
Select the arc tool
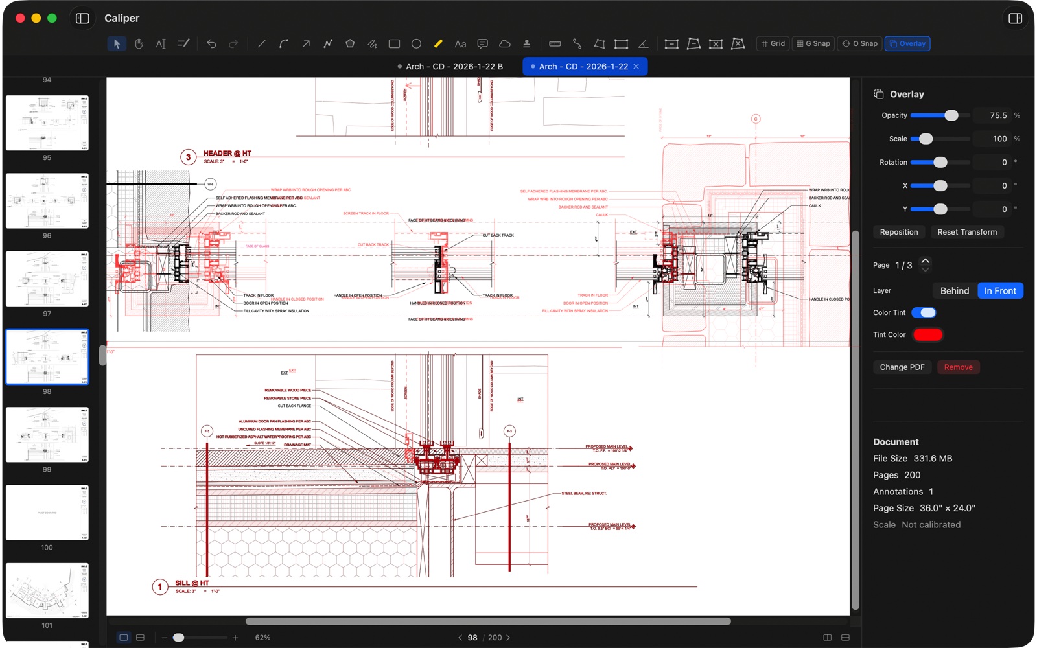point(284,44)
